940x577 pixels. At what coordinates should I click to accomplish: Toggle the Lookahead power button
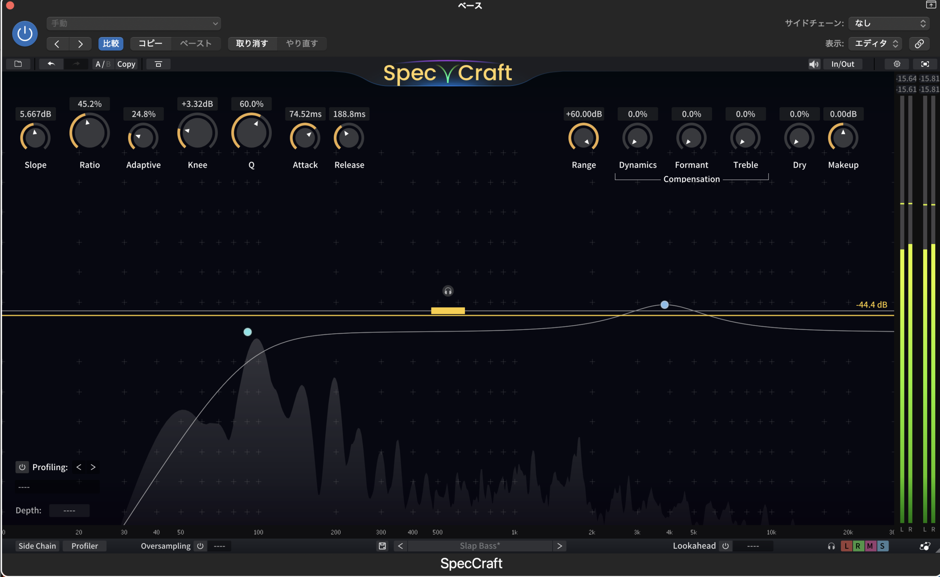pos(726,546)
